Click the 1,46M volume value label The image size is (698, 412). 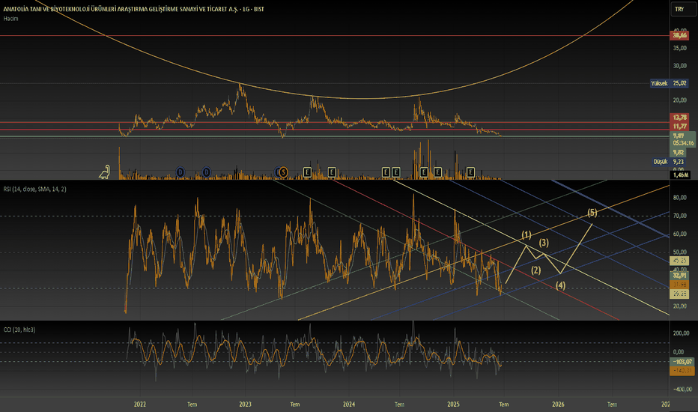coord(681,175)
